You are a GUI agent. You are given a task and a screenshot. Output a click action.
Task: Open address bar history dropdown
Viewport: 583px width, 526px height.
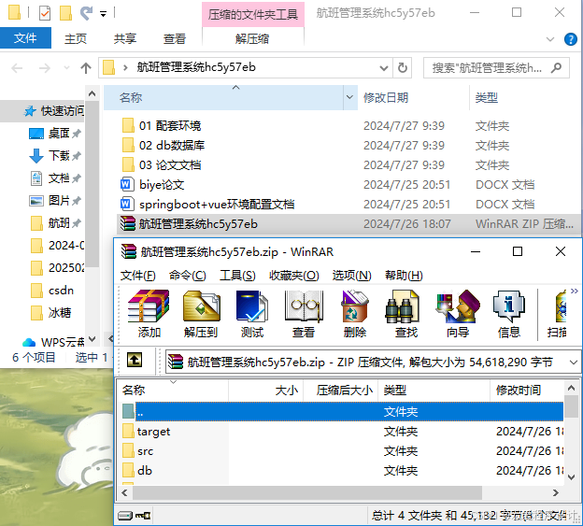click(384, 68)
